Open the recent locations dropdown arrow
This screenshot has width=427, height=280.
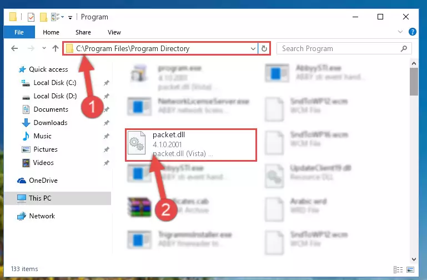(x=44, y=48)
